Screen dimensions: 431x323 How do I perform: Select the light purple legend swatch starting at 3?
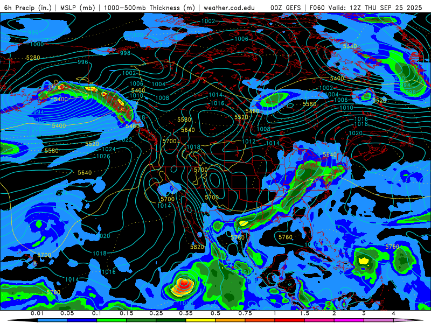(x=379, y=320)
